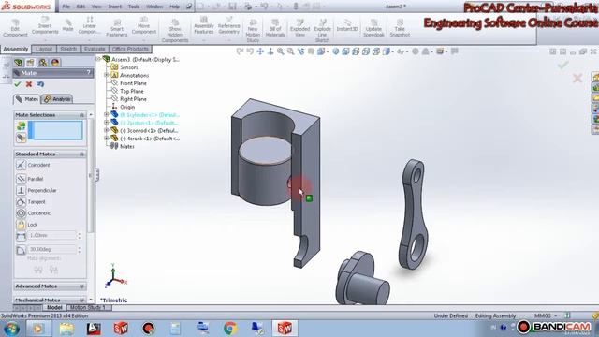Click the 1.00mm distance field
Image resolution: width=599 pixels, height=337 pixels.
point(51,235)
